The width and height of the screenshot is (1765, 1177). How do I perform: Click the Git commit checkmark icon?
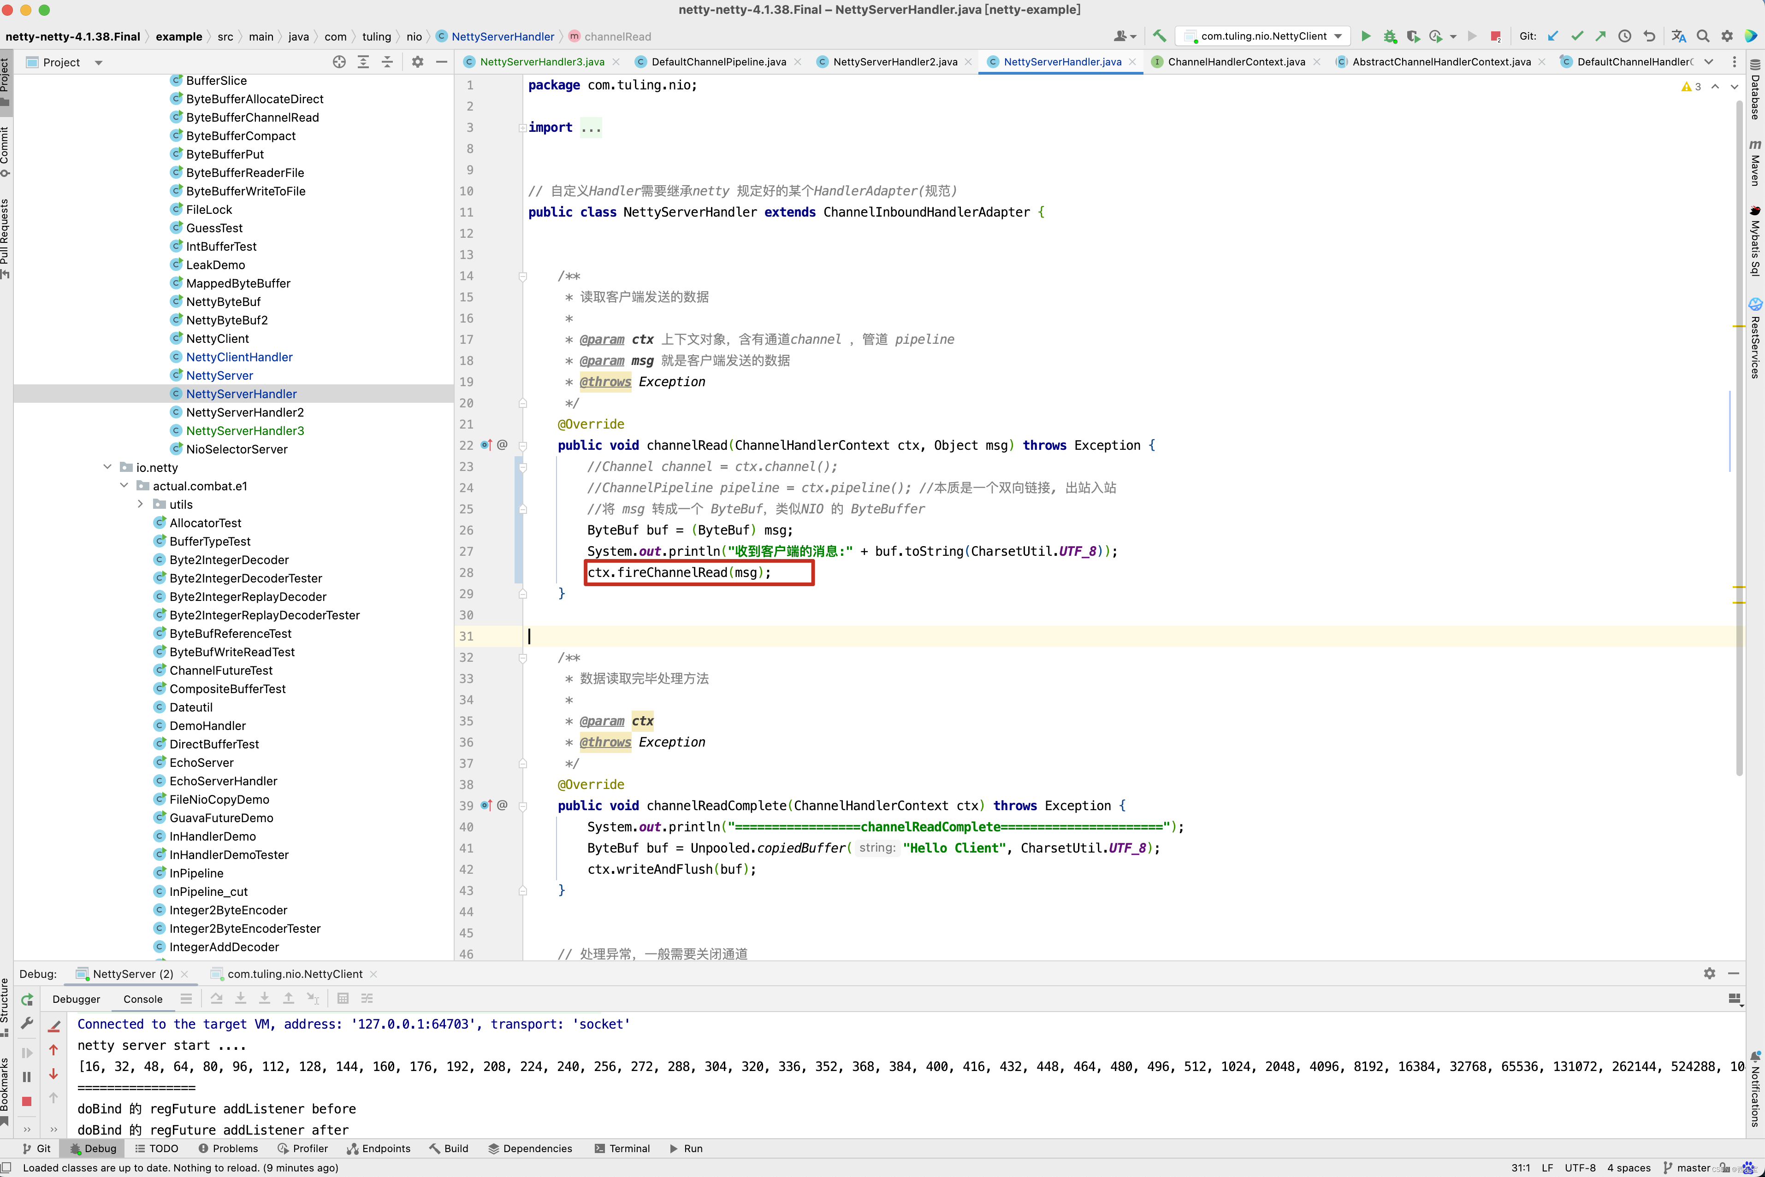pyautogui.click(x=1577, y=36)
